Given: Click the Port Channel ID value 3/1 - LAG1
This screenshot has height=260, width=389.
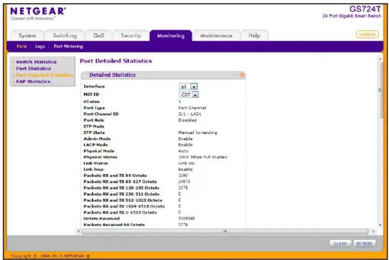Looking at the screenshot, I should pos(190,114).
